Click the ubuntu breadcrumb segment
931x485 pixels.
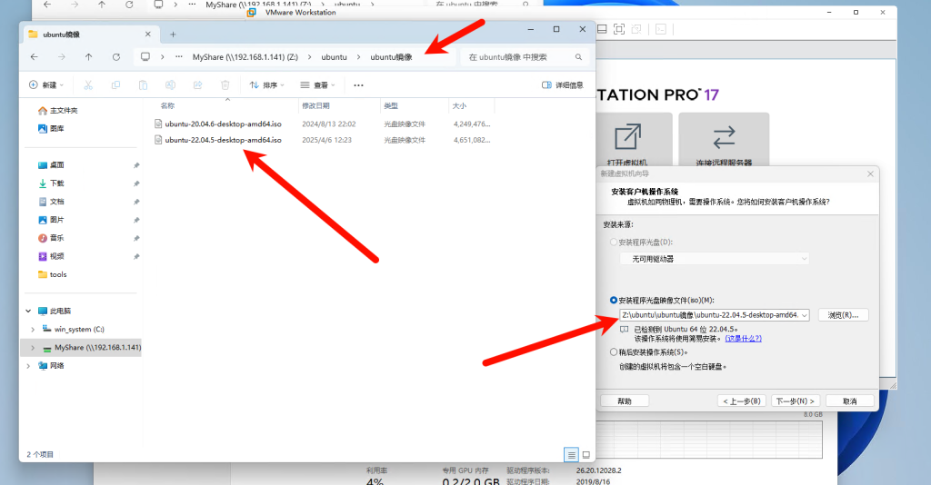pyautogui.click(x=334, y=57)
